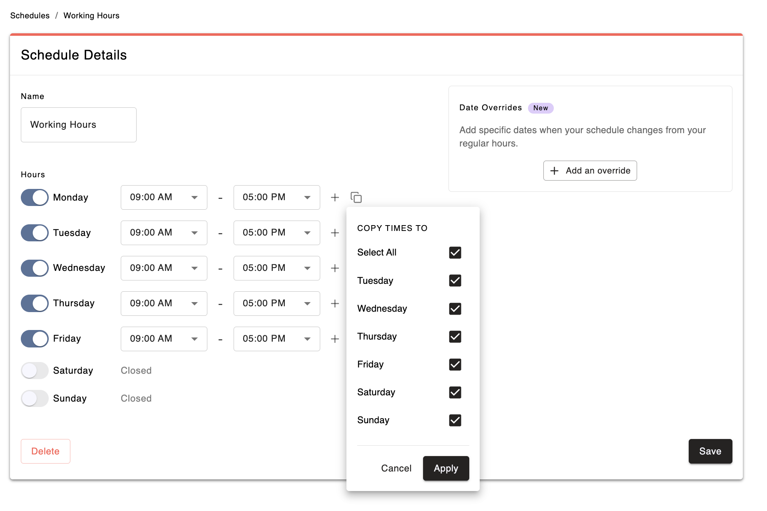Disable Wednesday working hours toggle
This screenshot has width=767, height=511.
35,268
